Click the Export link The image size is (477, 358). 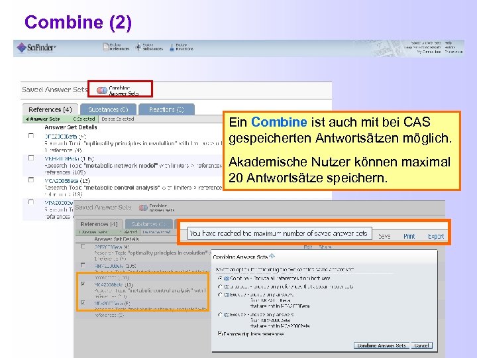coord(436,236)
